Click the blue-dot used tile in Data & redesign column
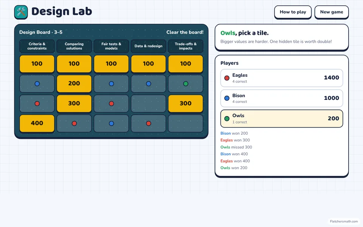This screenshot has height=227, width=363. [148, 84]
